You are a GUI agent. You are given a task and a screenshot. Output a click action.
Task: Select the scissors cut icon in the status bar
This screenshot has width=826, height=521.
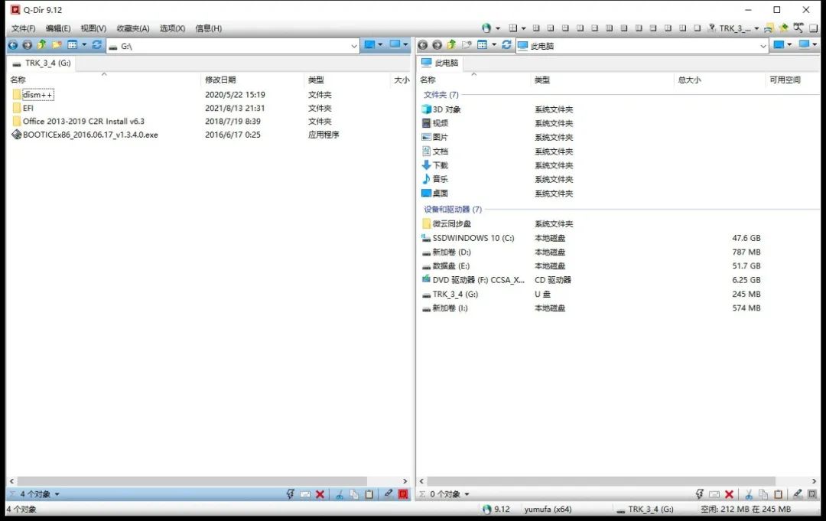click(x=340, y=493)
